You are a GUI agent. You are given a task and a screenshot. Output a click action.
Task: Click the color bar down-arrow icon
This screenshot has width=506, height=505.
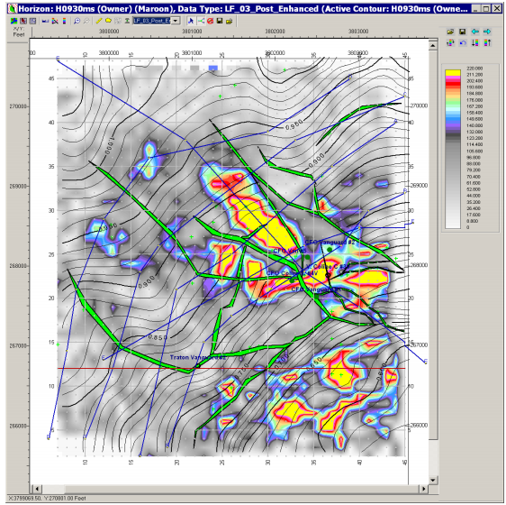tap(474, 42)
